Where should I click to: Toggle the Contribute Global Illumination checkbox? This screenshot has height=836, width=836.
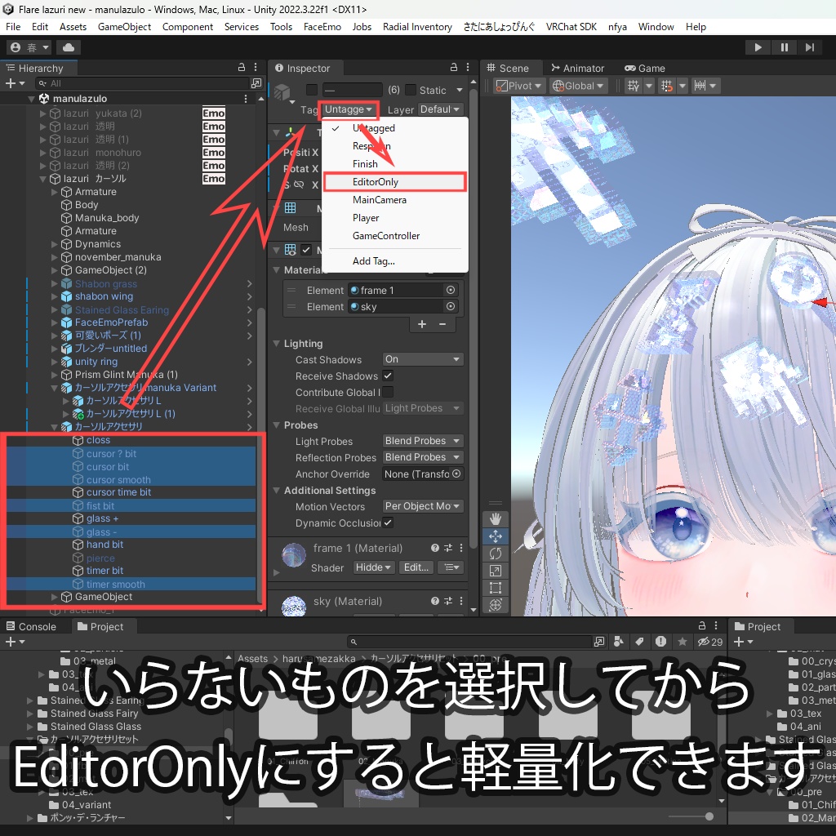pyautogui.click(x=388, y=392)
